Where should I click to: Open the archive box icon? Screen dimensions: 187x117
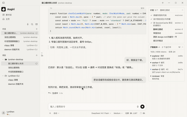click(x=37, y=24)
